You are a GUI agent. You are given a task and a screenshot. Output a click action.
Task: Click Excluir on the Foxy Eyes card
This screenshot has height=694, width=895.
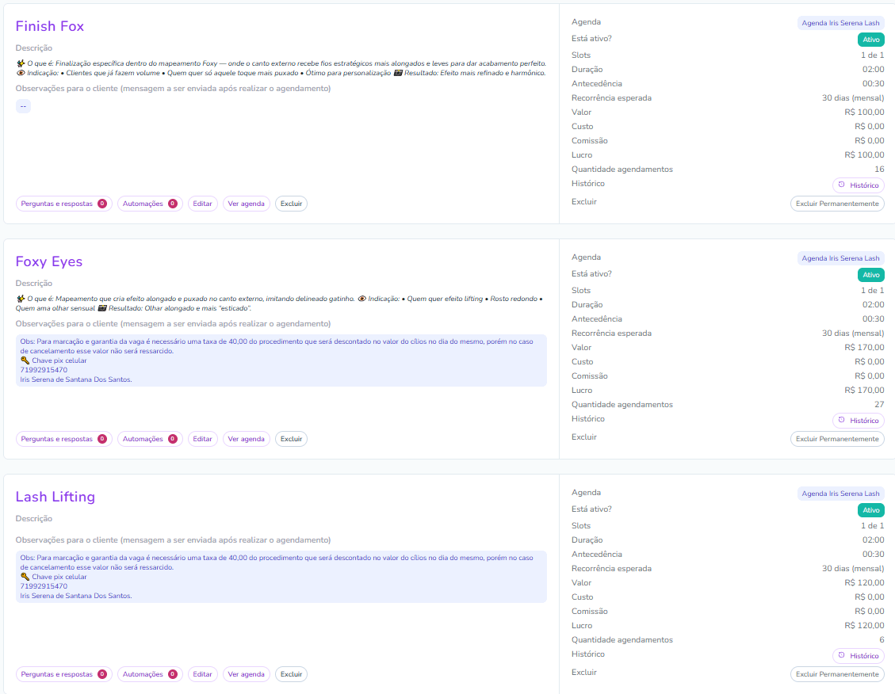coord(291,439)
